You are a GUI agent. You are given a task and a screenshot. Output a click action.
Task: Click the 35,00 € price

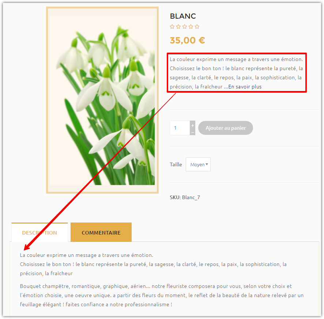click(x=188, y=40)
